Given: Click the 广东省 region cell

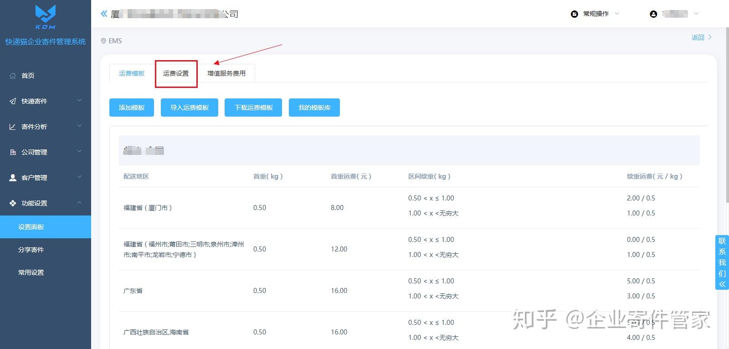Looking at the screenshot, I should (133, 291).
